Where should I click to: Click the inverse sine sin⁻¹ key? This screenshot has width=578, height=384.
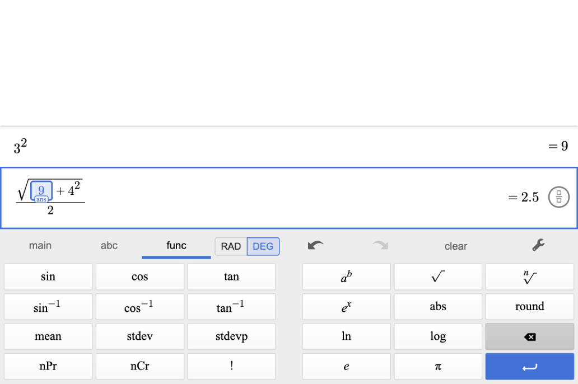pos(48,306)
